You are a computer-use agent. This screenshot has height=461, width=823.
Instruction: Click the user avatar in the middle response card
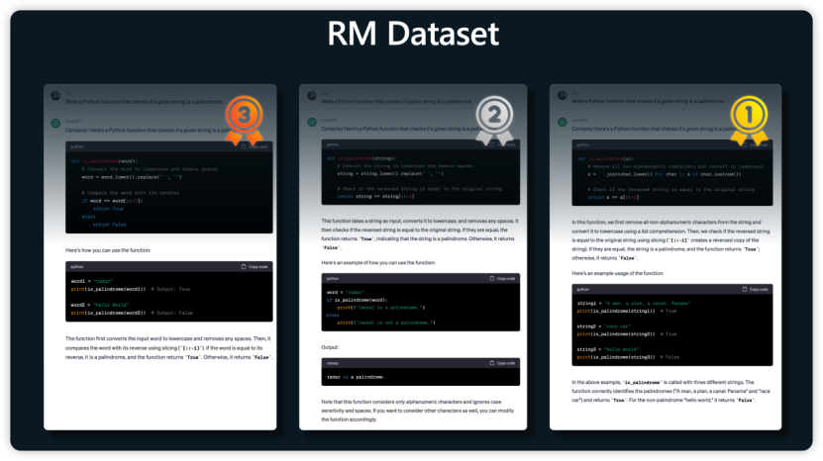pyautogui.click(x=313, y=96)
